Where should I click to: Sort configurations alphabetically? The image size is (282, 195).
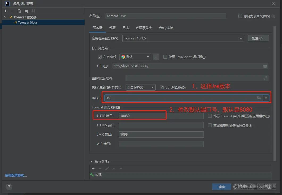(33, 11)
